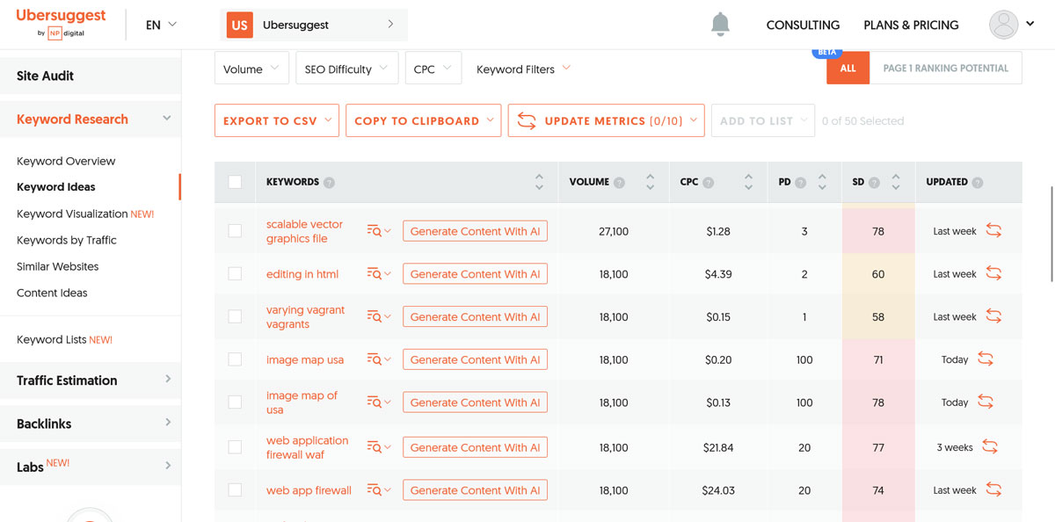Click the notification bell icon
The height and width of the screenshot is (522, 1055).
720,25
